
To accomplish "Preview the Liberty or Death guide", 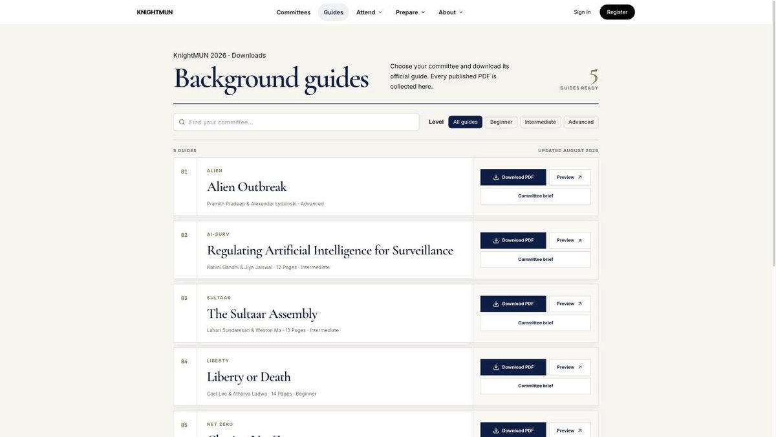I will [570, 367].
